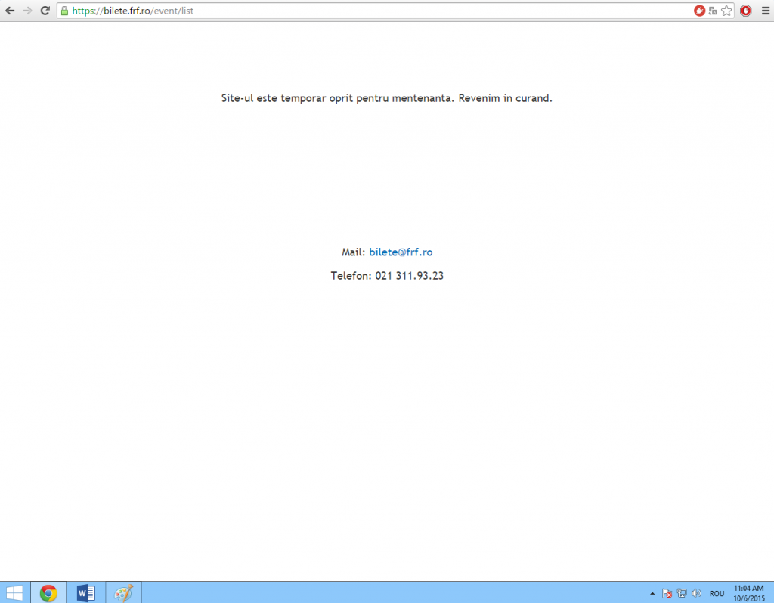Open the Chrome hamburger menu

tap(764, 11)
